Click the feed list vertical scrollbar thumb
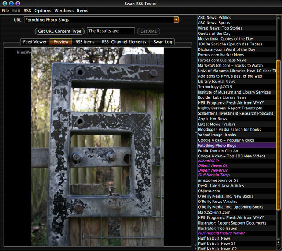Screen dimensions: 282x251 pyautogui.click(x=278, y=135)
